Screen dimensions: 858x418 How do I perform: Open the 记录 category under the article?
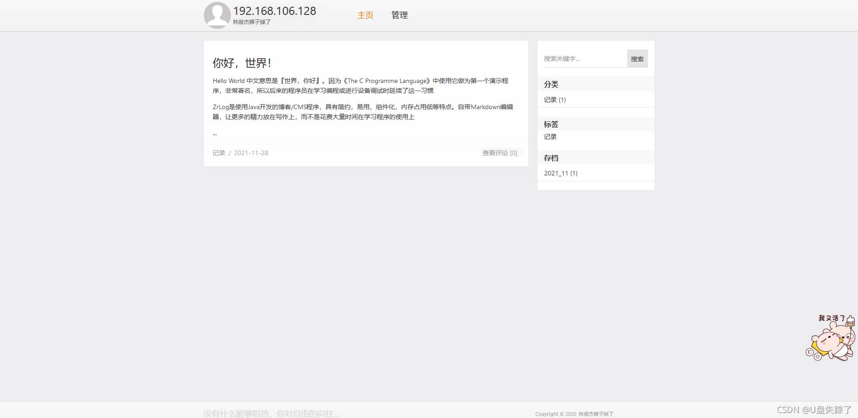(x=219, y=153)
